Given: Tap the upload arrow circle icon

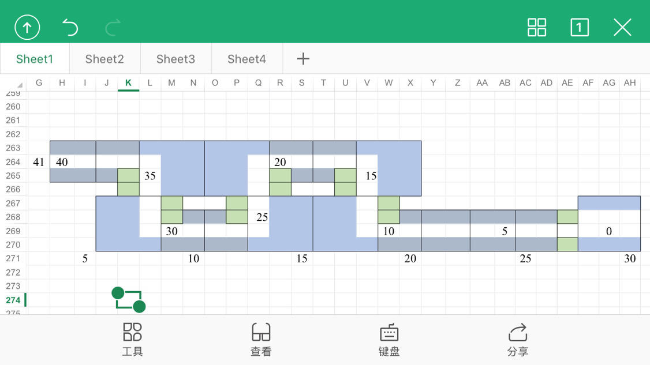Looking at the screenshot, I should (x=27, y=27).
